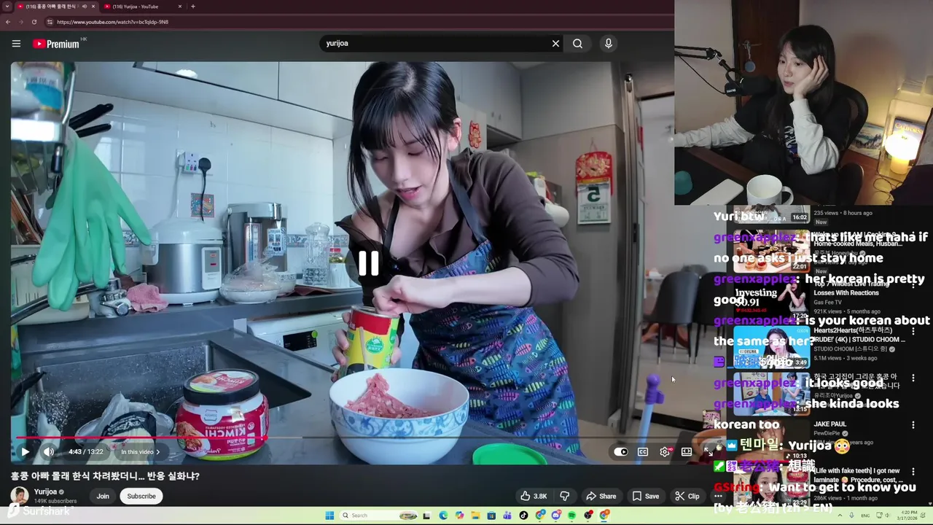The image size is (933, 525).
Task: Open the Home-cooked Meals 22:01 thumbnail
Action: (x=771, y=251)
